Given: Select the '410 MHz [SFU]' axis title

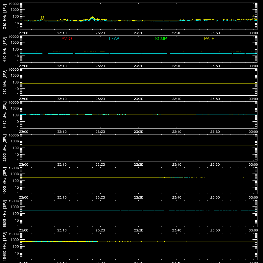Looking at the screenshot, I should click(x=4, y=49).
